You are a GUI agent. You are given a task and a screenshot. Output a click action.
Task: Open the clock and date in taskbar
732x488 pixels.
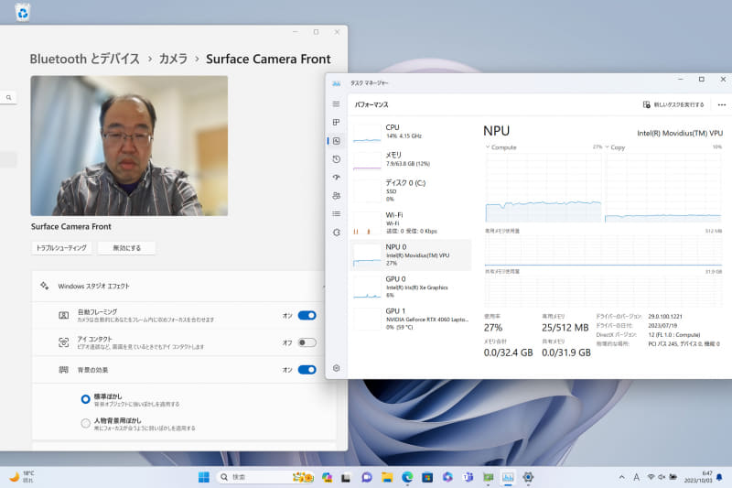pos(698,477)
